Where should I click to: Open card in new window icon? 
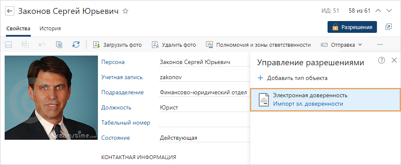tap(388, 27)
